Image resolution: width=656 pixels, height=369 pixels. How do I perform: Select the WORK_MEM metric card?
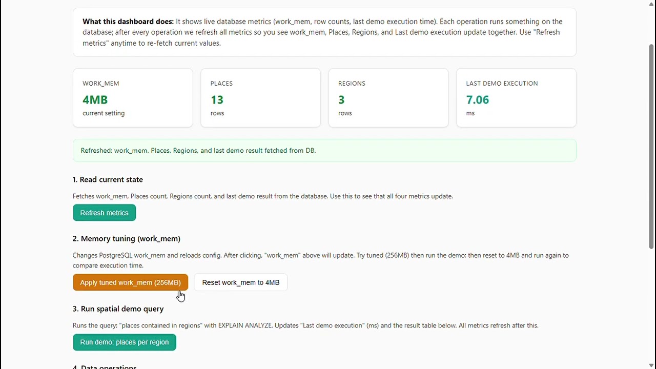point(133,98)
